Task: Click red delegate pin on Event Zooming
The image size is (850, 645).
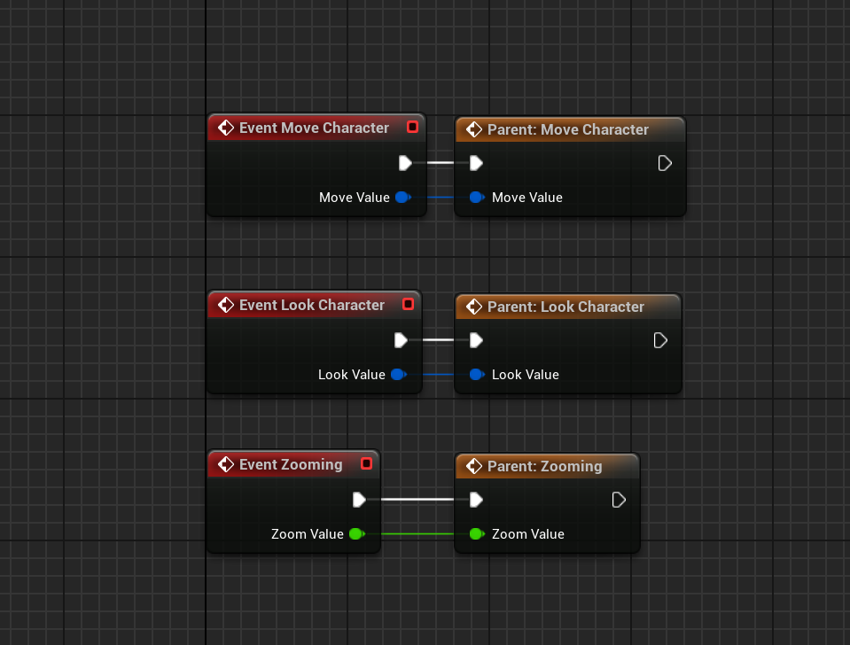Action: [x=366, y=463]
